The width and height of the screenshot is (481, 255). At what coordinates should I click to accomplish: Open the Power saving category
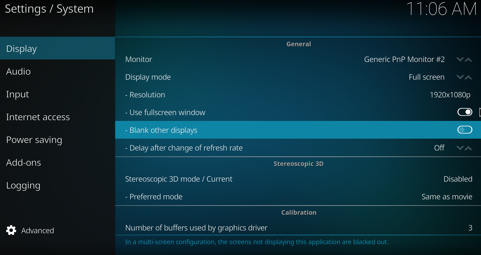pyautogui.click(x=58, y=140)
